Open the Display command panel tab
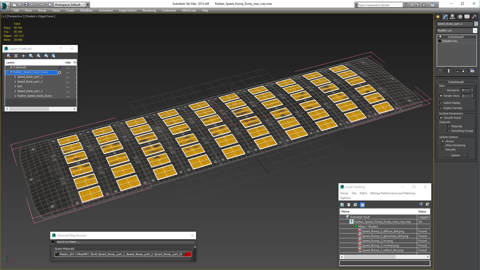This screenshot has height=270, width=480. [467, 17]
